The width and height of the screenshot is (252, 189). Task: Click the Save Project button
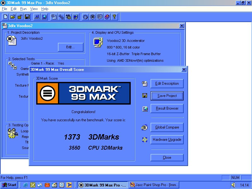coord(167,96)
